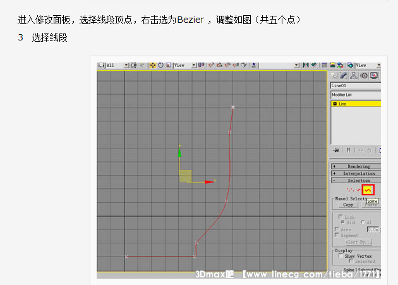398x285 pixels.
Task: Select the Vertex sub-object level icon
Action: 350,190
